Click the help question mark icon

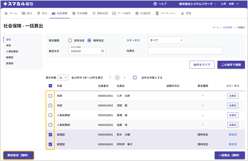tap(155, 4)
